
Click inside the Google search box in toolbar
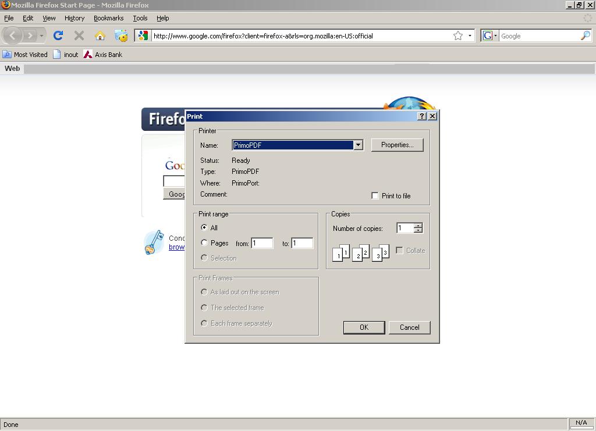pyautogui.click(x=540, y=35)
